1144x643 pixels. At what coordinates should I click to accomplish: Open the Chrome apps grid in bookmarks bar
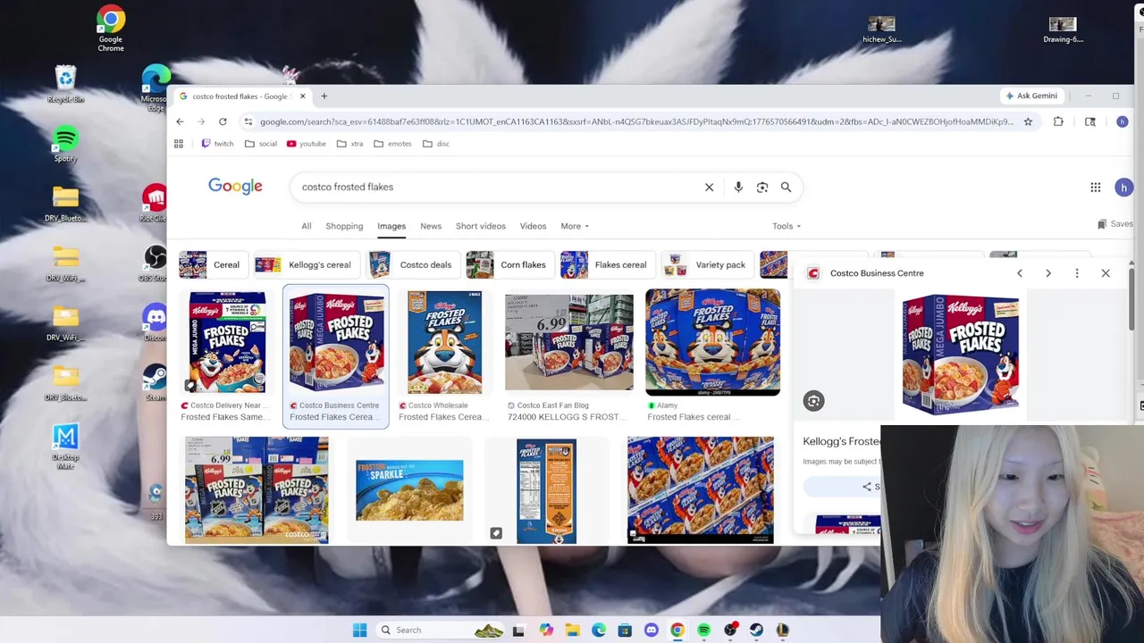tap(179, 144)
